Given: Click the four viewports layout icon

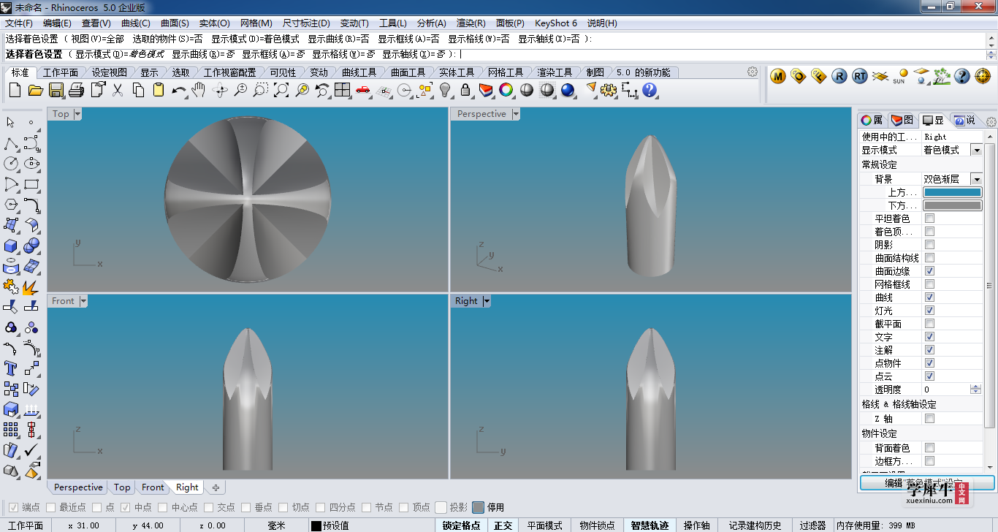Looking at the screenshot, I should tap(343, 90).
